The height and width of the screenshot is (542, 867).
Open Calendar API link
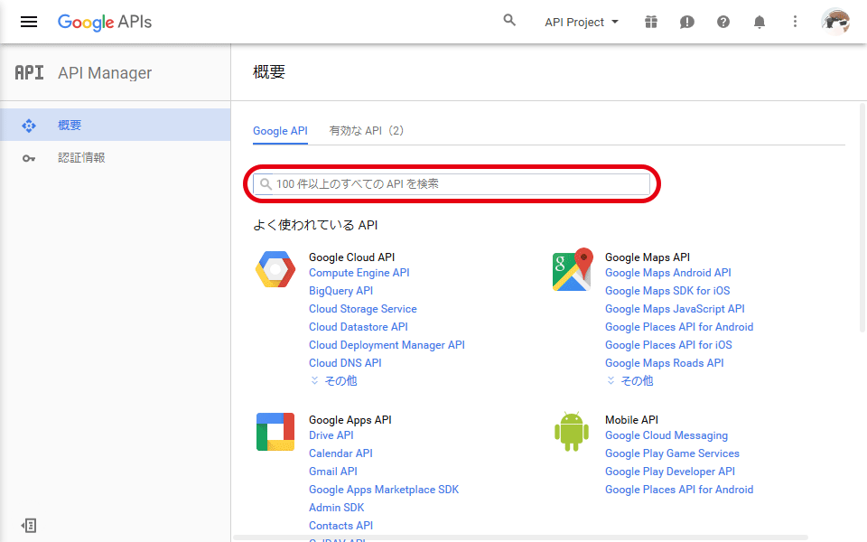point(340,453)
